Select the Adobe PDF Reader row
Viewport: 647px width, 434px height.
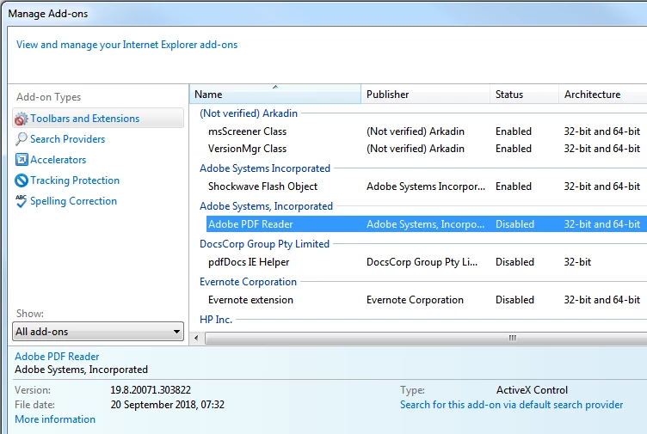coord(427,223)
